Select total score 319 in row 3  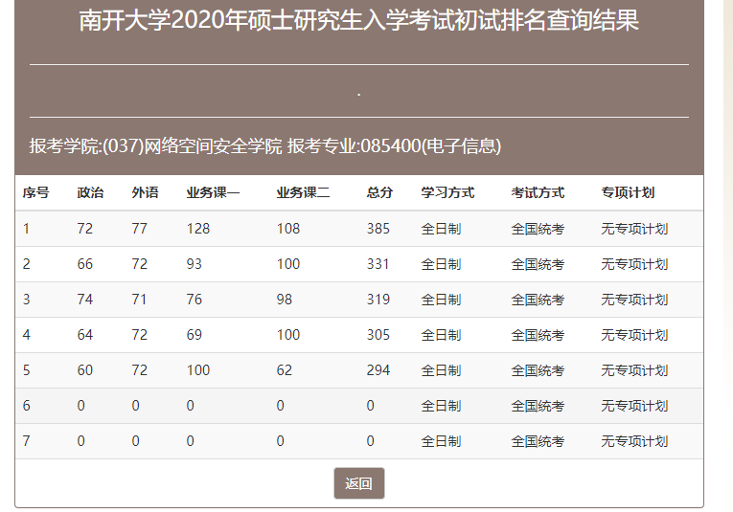pyautogui.click(x=378, y=300)
